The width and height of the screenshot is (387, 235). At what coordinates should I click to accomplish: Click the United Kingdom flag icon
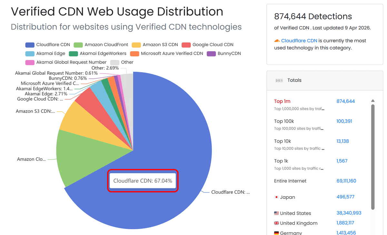click(276, 223)
